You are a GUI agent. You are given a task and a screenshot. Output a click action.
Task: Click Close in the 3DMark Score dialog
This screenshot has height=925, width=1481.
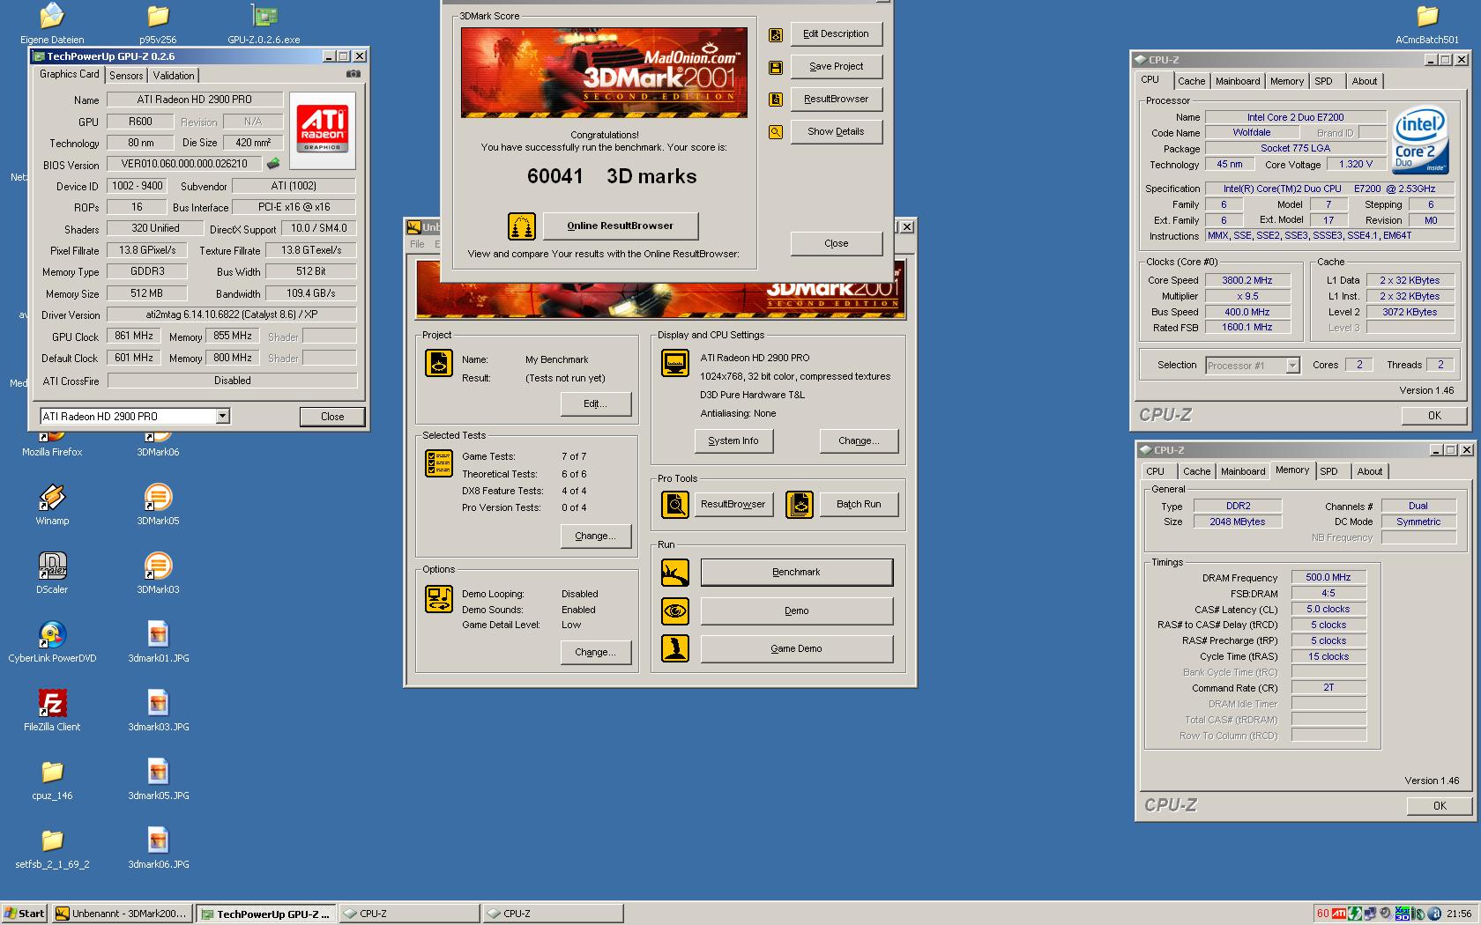coord(836,243)
